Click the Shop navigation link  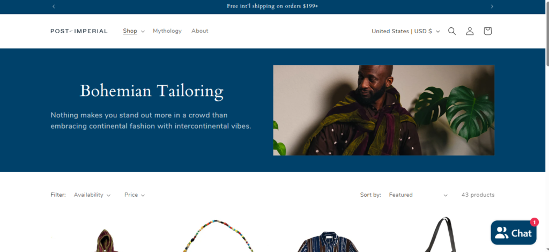[x=130, y=31]
